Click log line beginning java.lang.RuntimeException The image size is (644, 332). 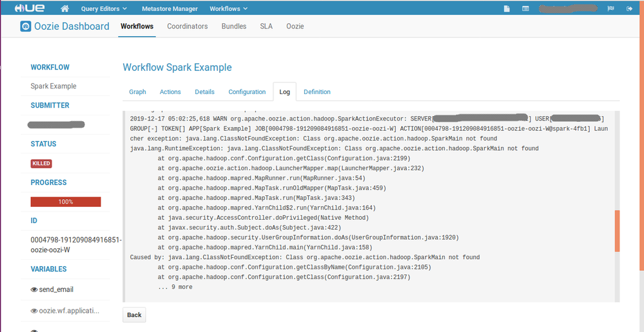(x=335, y=148)
